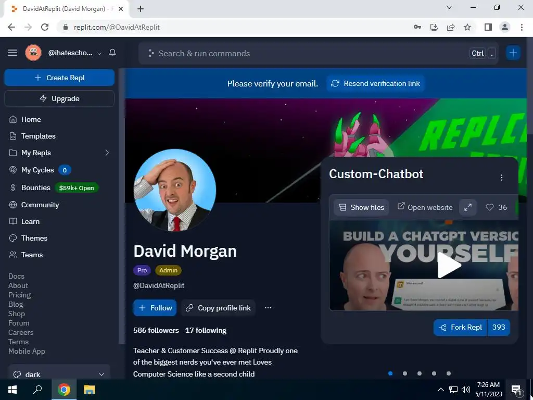Viewport: 533px width, 400px height.
Task: Open the Pricing link
Action: 19,295
